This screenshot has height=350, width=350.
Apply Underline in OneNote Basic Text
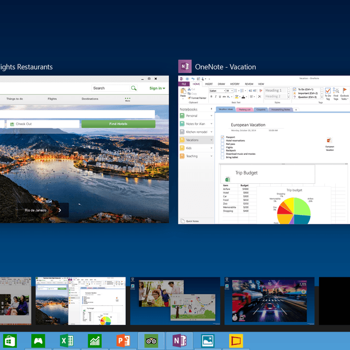pos(220,96)
